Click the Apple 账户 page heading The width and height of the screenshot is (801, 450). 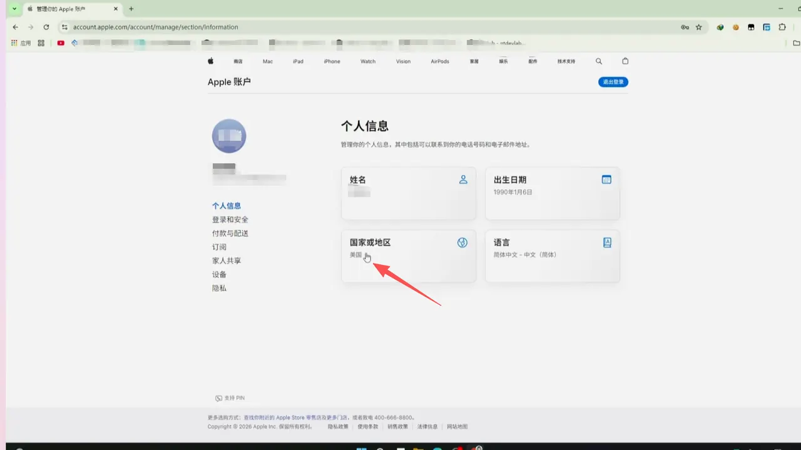(x=229, y=82)
